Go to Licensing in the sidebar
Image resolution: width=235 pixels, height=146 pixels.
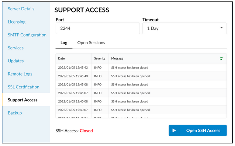coord(17,22)
